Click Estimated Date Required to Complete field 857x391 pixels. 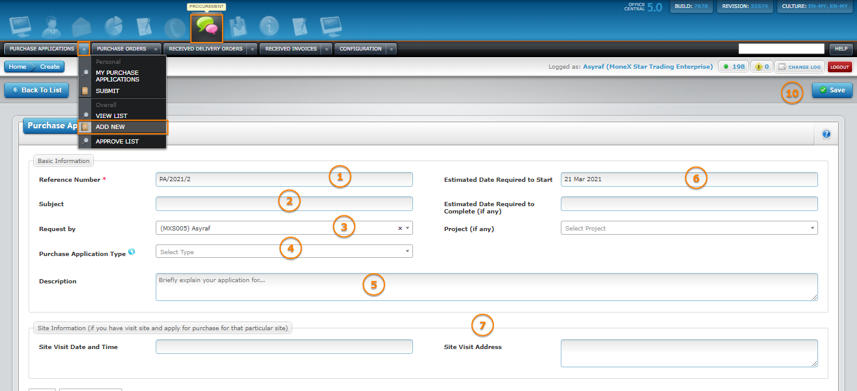tap(689, 204)
